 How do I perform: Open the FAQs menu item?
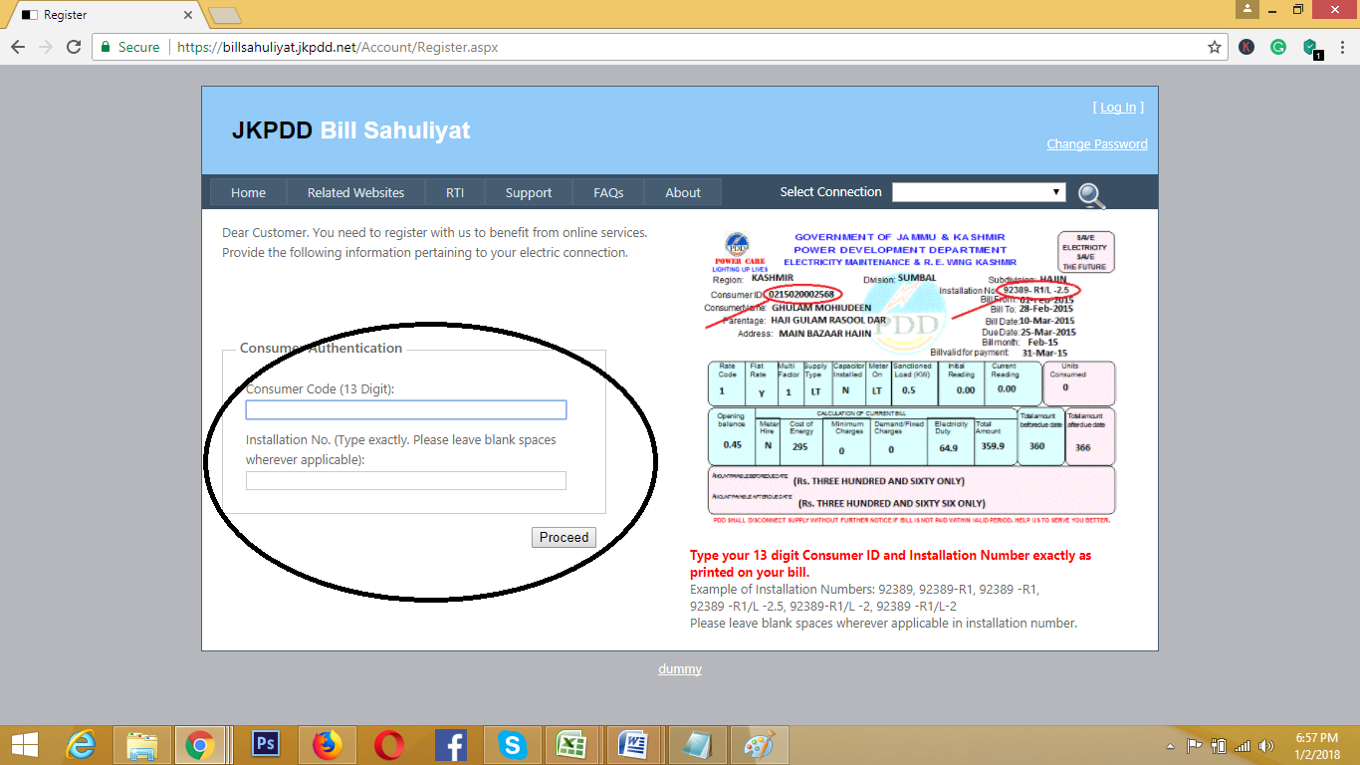coord(608,193)
